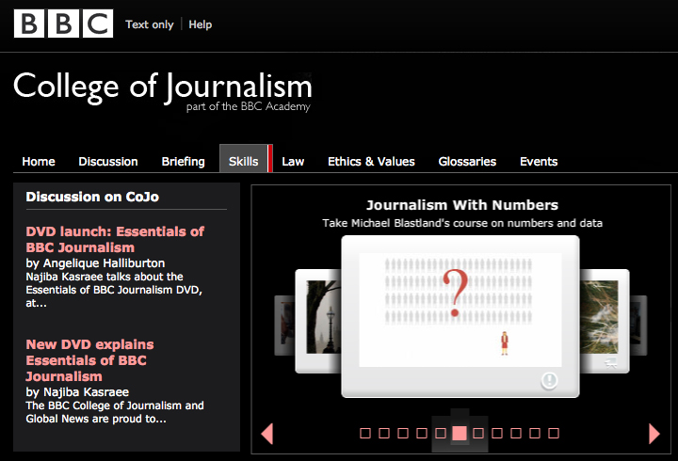678x461 pixels.
Task: Select the seventh carousel indicator square
Action: pos(478,433)
